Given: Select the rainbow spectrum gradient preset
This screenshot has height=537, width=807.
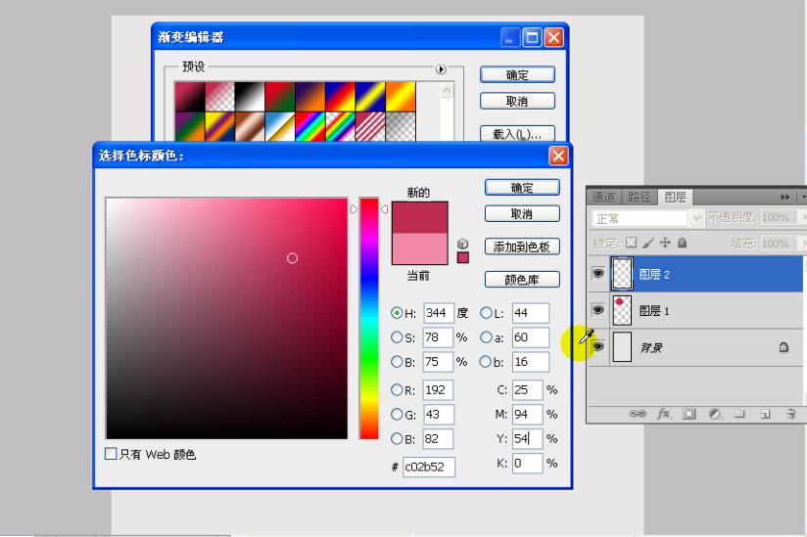Looking at the screenshot, I should pyautogui.click(x=309, y=126).
